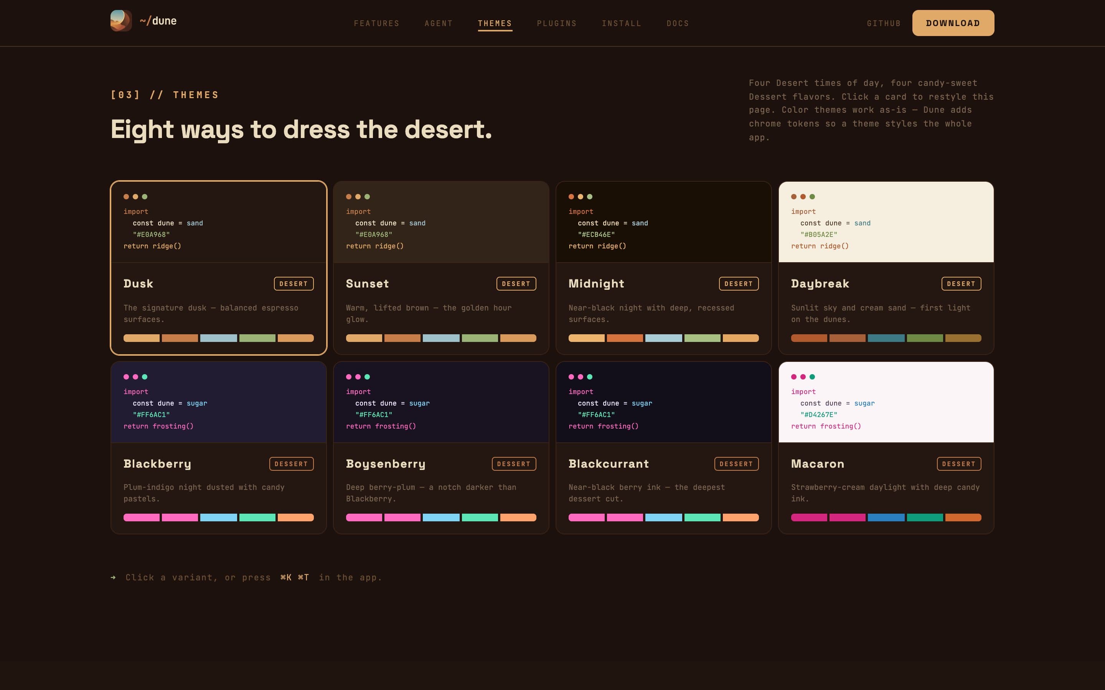Click 'Eight ways to dress the desert.' heading

tap(301, 130)
